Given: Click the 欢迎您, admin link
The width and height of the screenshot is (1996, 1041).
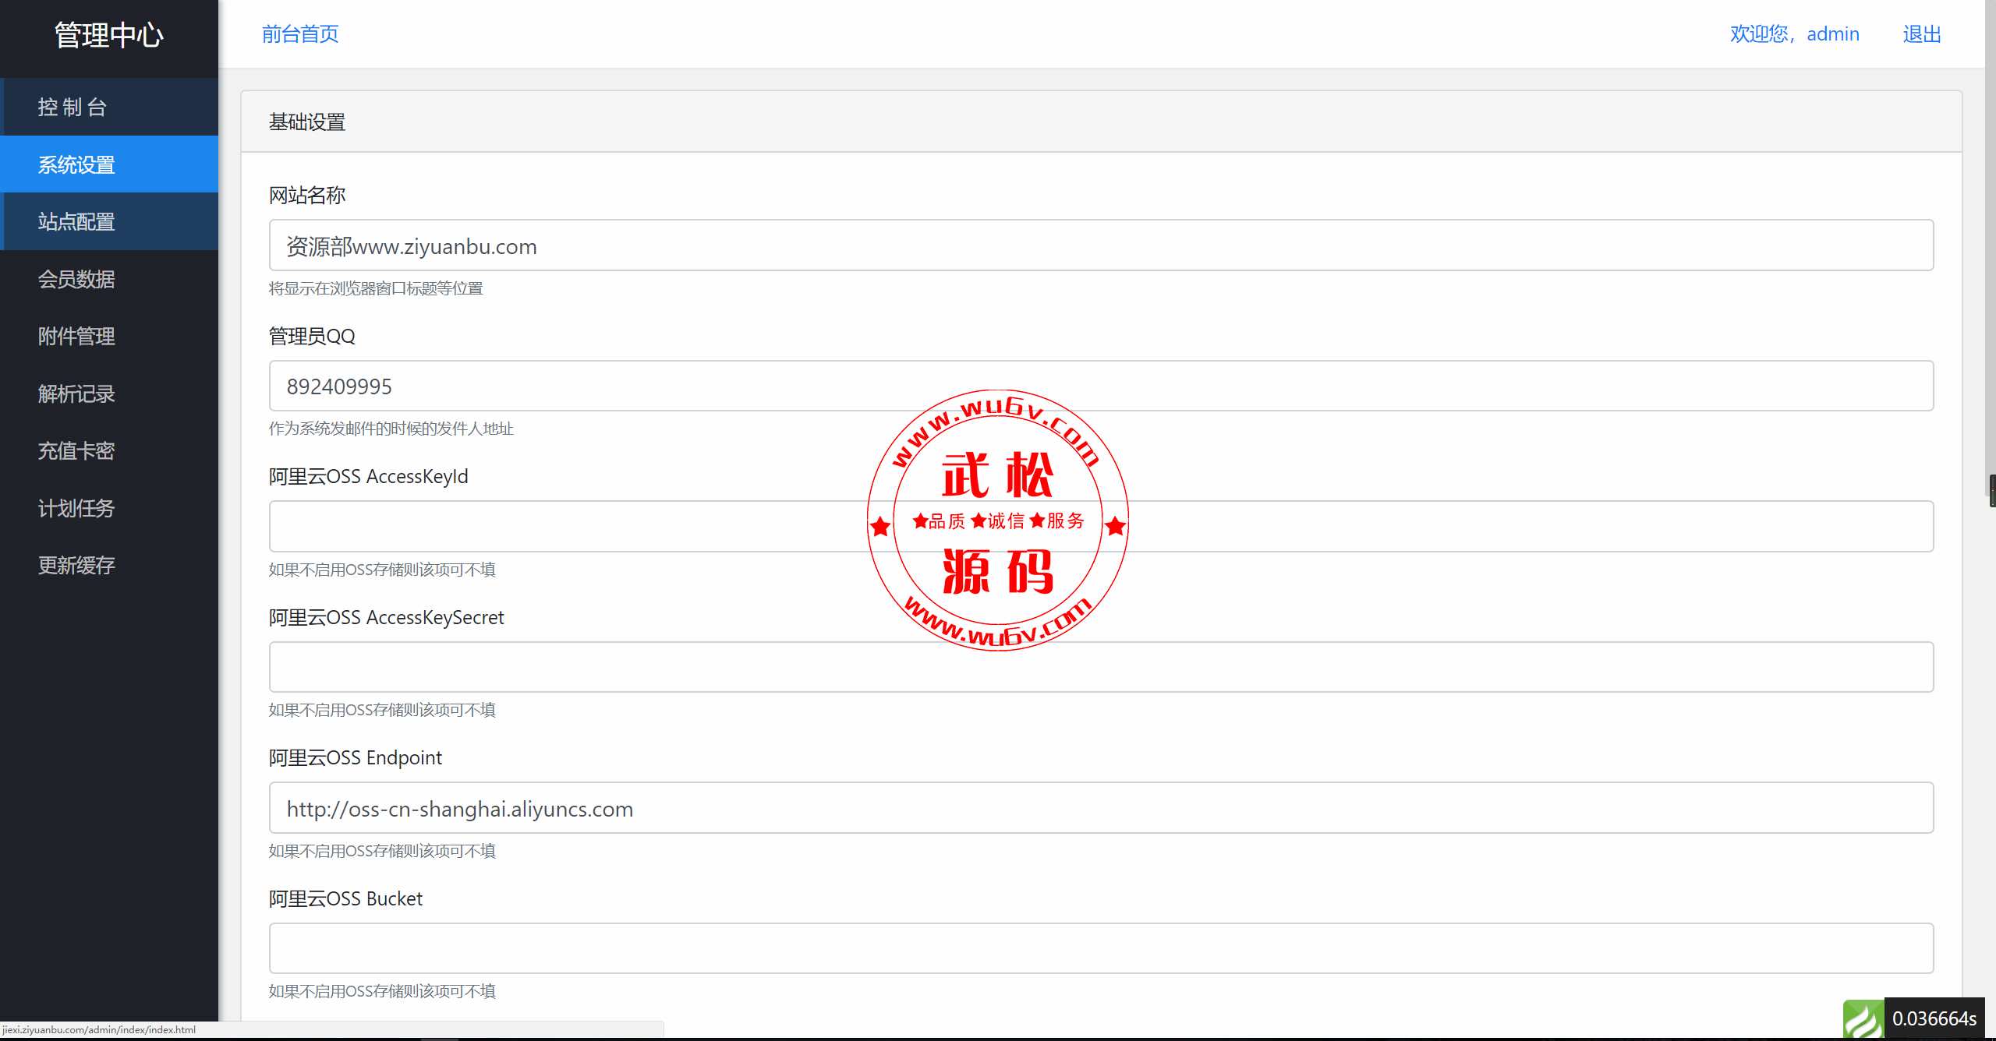Looking at the screenshot, I should 1794,34.
